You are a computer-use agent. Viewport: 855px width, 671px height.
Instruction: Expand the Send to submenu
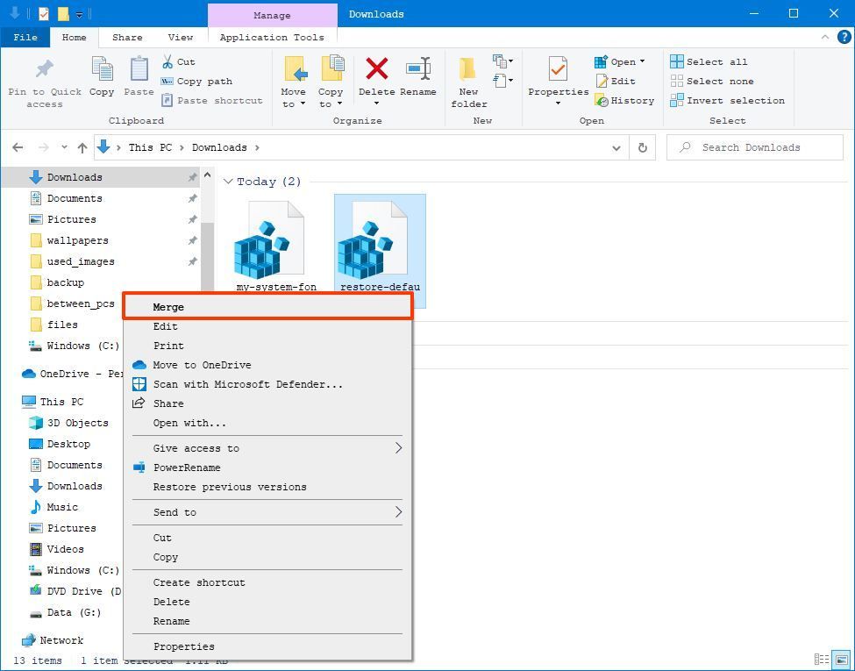263,511
